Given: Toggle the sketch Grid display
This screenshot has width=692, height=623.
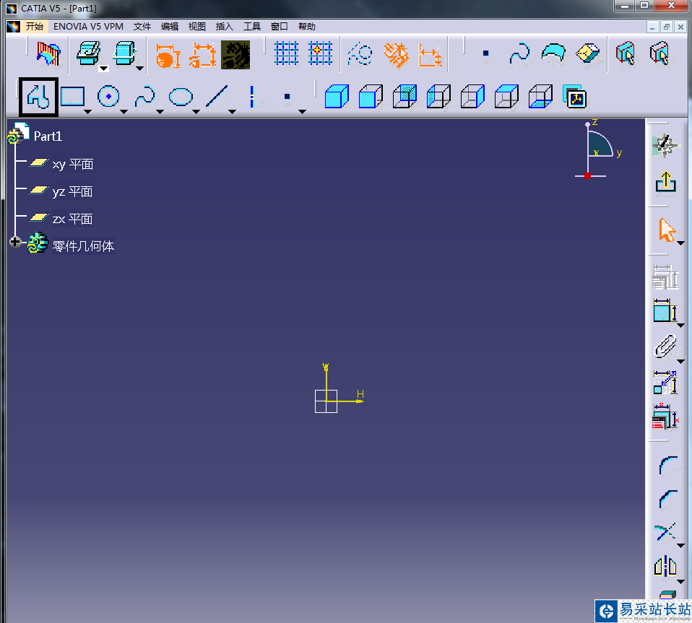Looking at the screenshot, I should [287, 53].
